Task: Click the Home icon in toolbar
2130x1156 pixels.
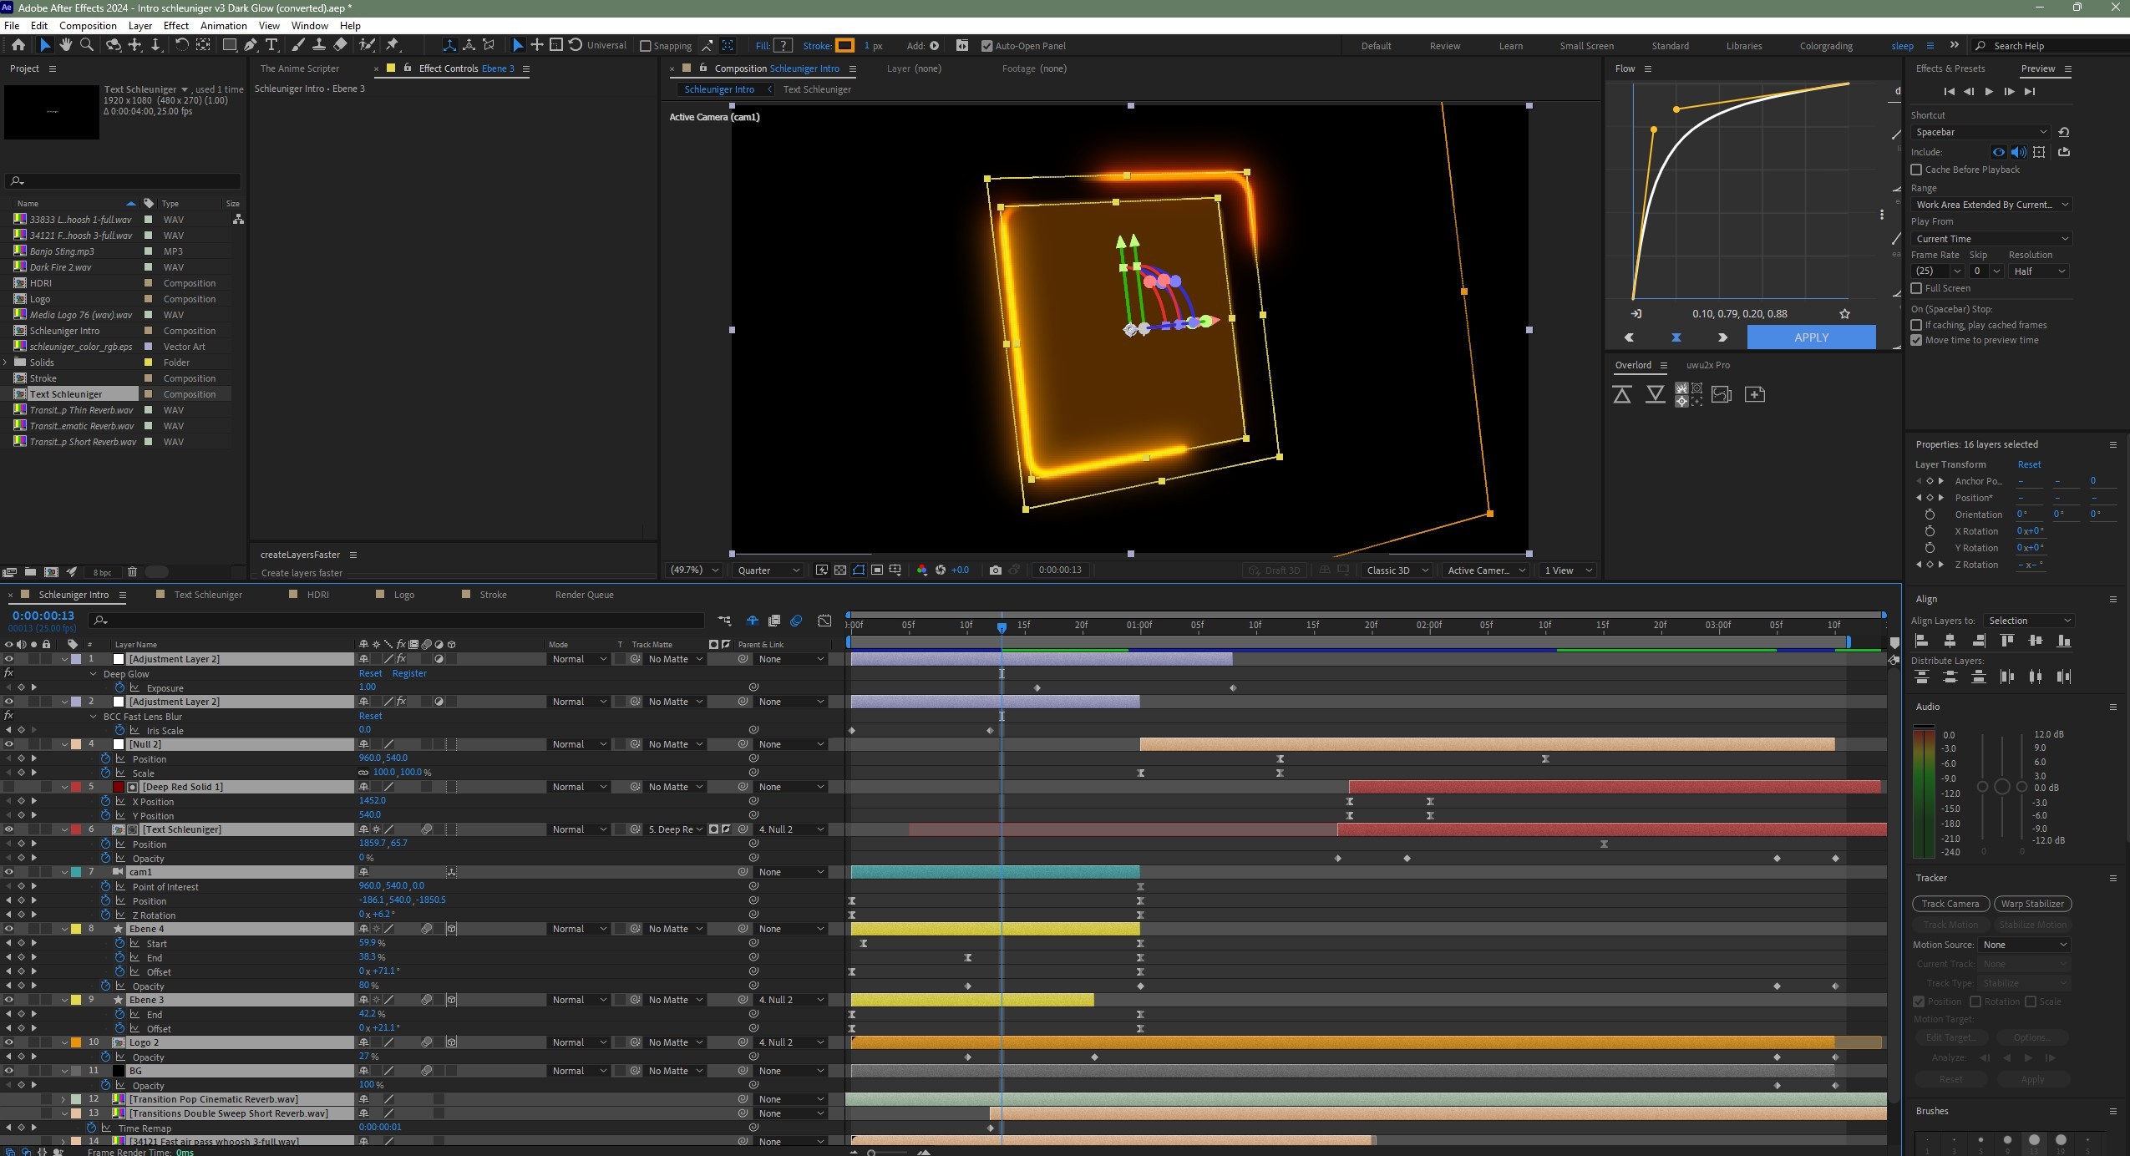Action: (18, 45)
